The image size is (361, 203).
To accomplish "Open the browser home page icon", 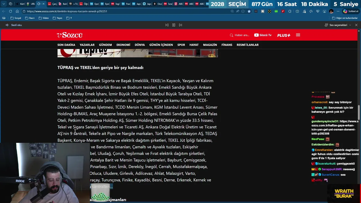I will pyautogui.click(x=17, y=11).
